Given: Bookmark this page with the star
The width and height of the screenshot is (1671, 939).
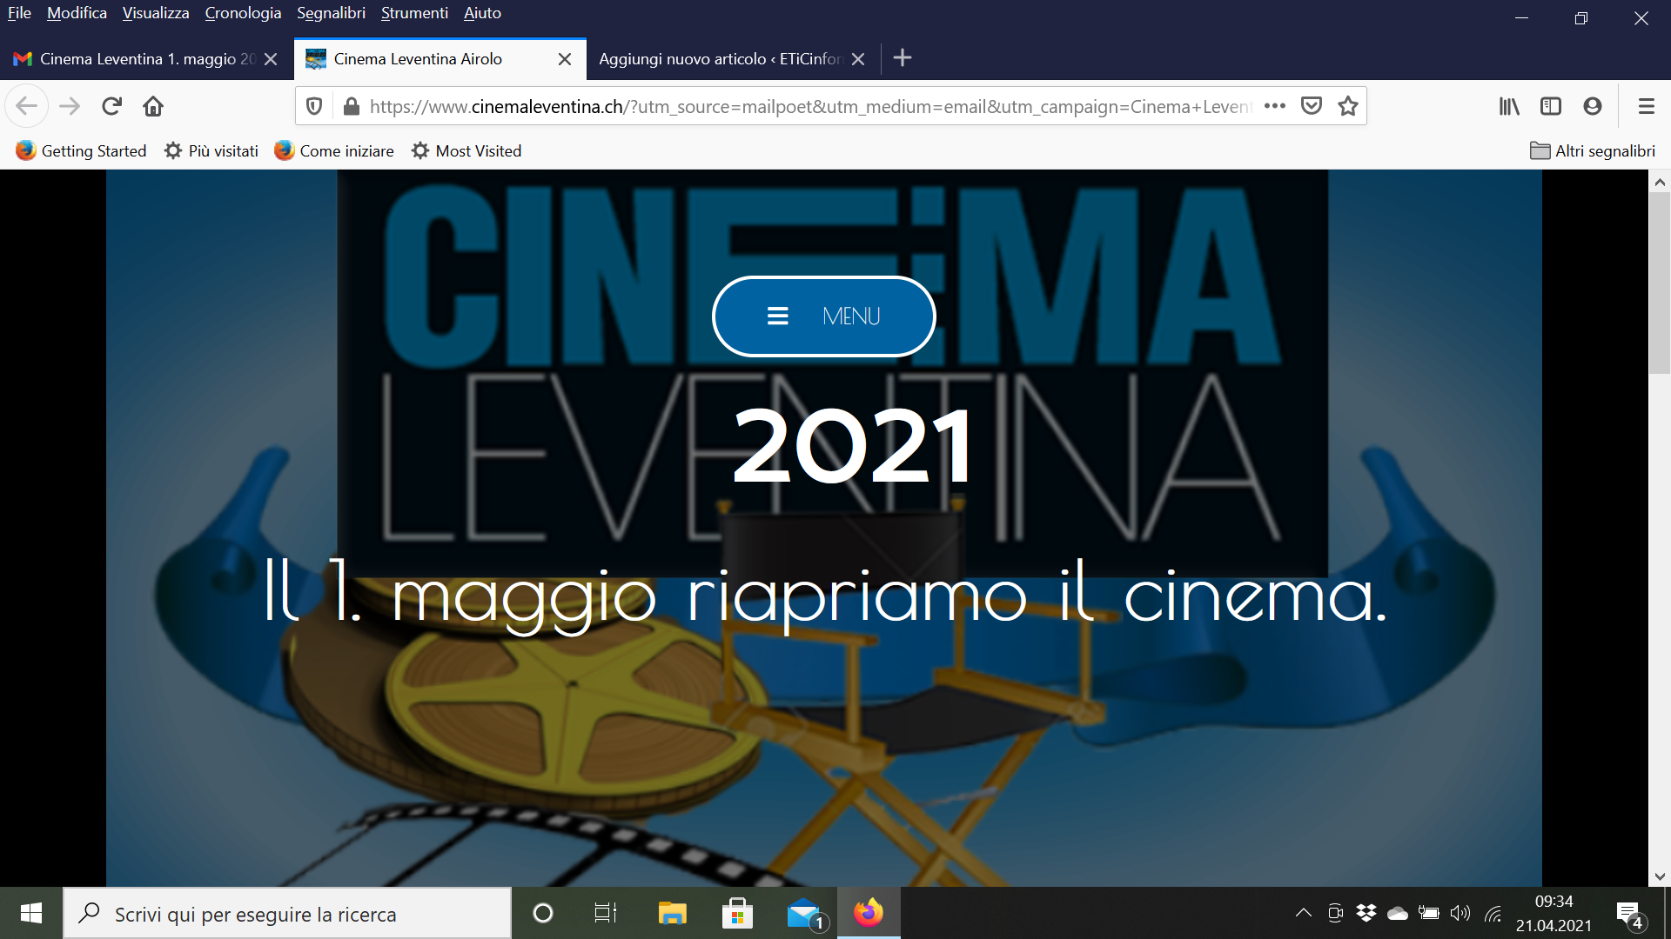Looking at the screenshot, I should (1348, 106).
